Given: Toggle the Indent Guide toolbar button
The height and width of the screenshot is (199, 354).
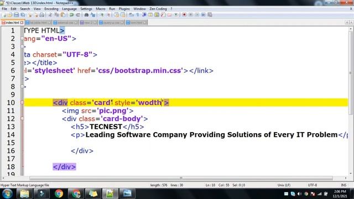Looking at the screenshot, I should (x=144, y=15).
